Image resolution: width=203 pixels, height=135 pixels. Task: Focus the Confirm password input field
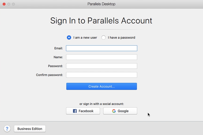(101, 75)
